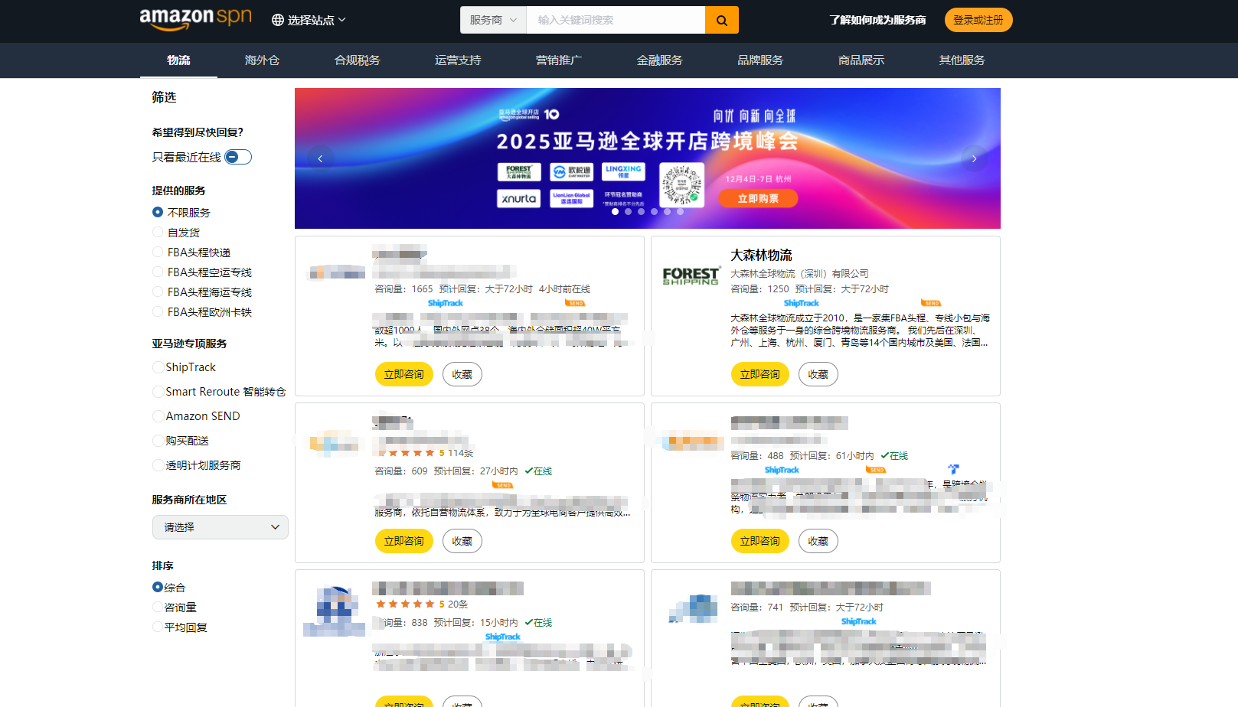
Task: Sort results by 咨询量
Action: click(158, 608)
